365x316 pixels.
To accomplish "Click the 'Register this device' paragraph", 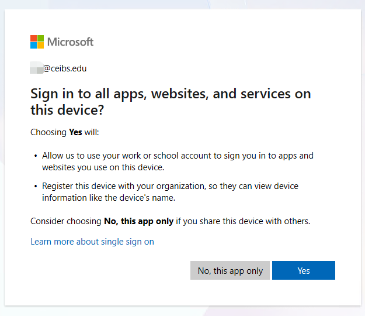I will pos(170,192).
